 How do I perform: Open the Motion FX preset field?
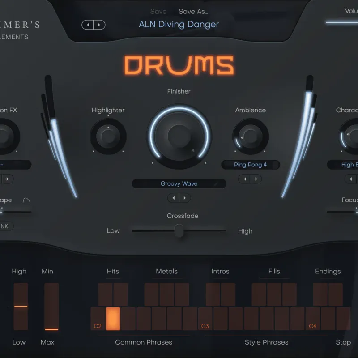[15, 165]
